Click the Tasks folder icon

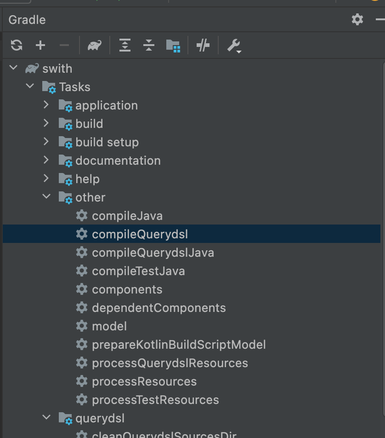pyautogui.click(x=49, y=87)
